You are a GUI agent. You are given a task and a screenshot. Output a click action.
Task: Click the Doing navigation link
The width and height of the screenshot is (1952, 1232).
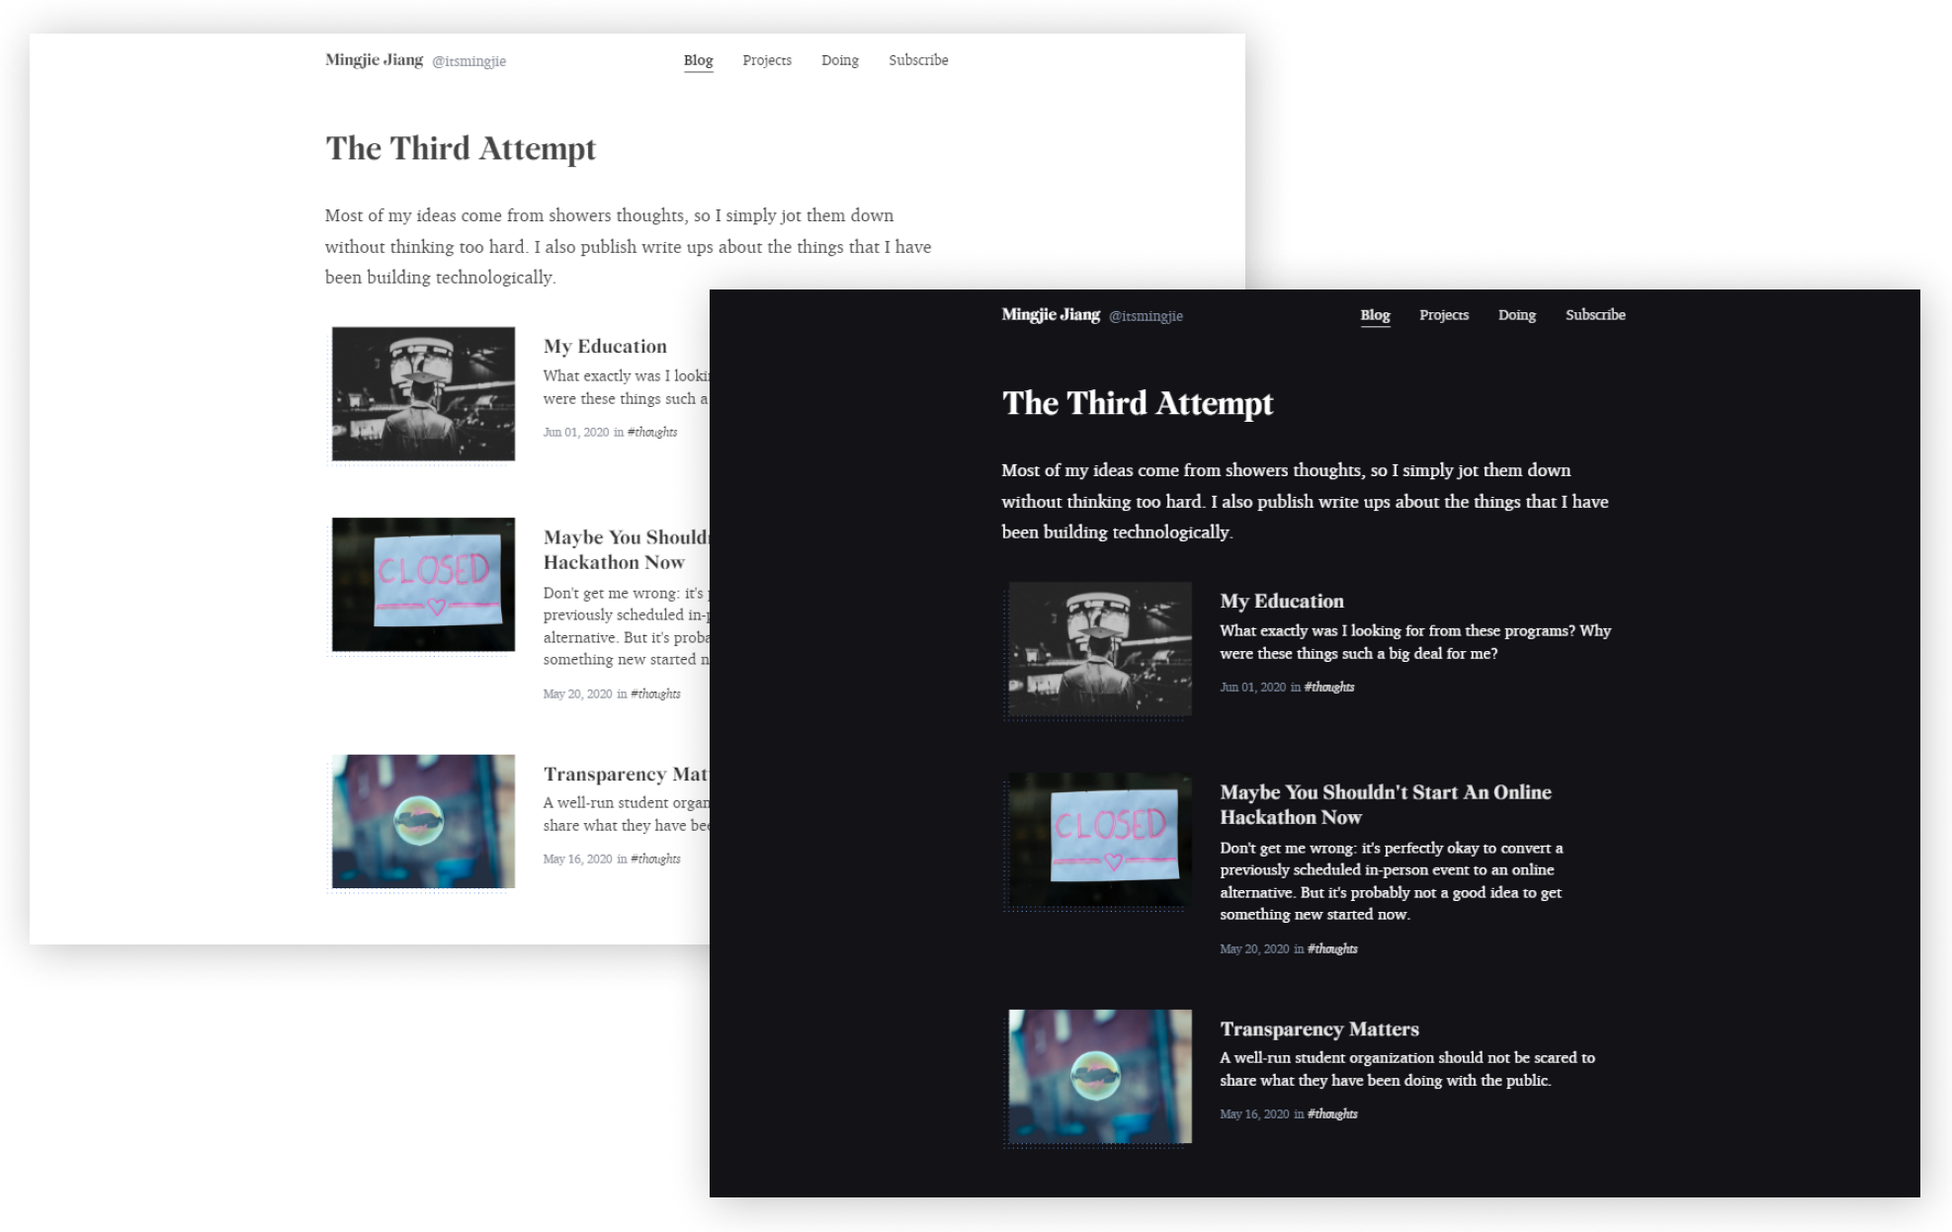(839, 59)
